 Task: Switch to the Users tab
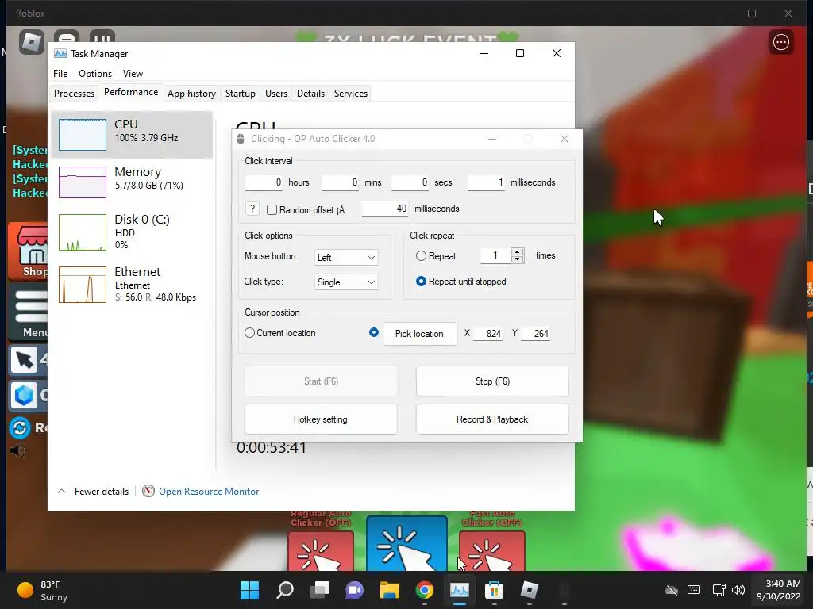point(275,94)
